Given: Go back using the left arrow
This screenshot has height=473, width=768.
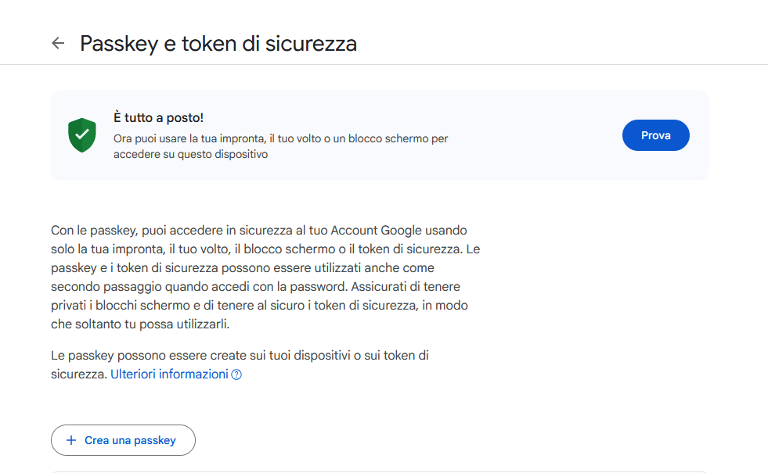Looking at the screenshot, I should [x=57, y=43].
